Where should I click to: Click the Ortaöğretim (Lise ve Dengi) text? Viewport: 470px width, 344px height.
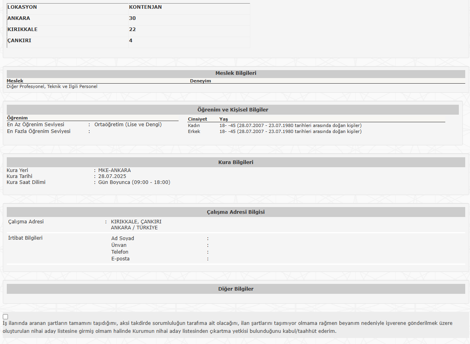tap(128, 125)
